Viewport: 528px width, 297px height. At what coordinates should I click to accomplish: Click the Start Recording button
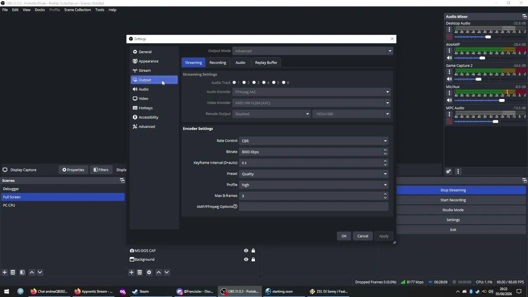(453, 200)
